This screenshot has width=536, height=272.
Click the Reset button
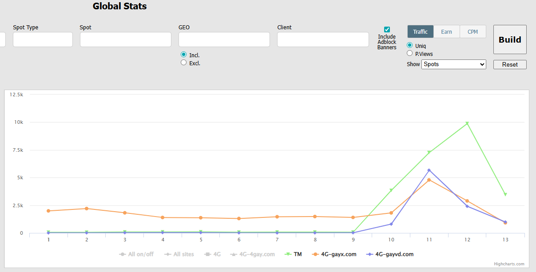coord(510,64)
